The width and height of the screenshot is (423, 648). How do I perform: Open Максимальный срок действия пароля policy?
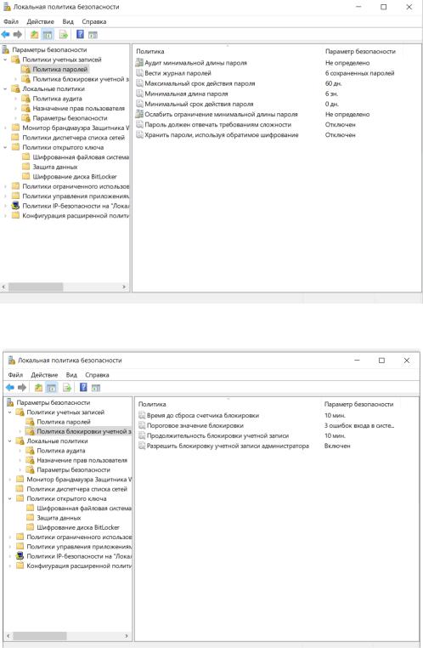pyautogui.click(x=200, y=83)
